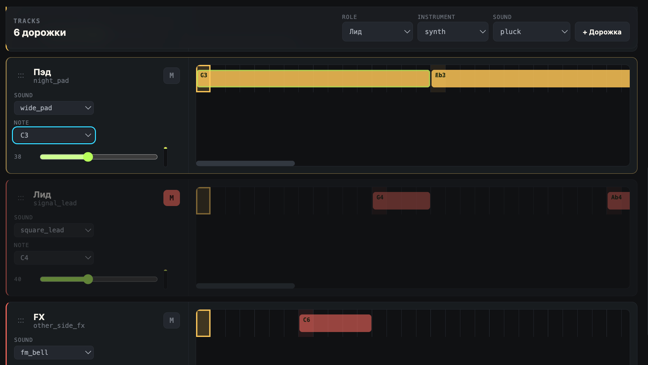Open the square_lead sound dropdown
The height and width of the screenshot is (365, 648).
[x=54, y=230]
